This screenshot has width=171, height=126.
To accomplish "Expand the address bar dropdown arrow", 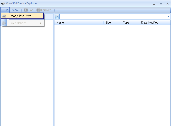I will 168,16.
